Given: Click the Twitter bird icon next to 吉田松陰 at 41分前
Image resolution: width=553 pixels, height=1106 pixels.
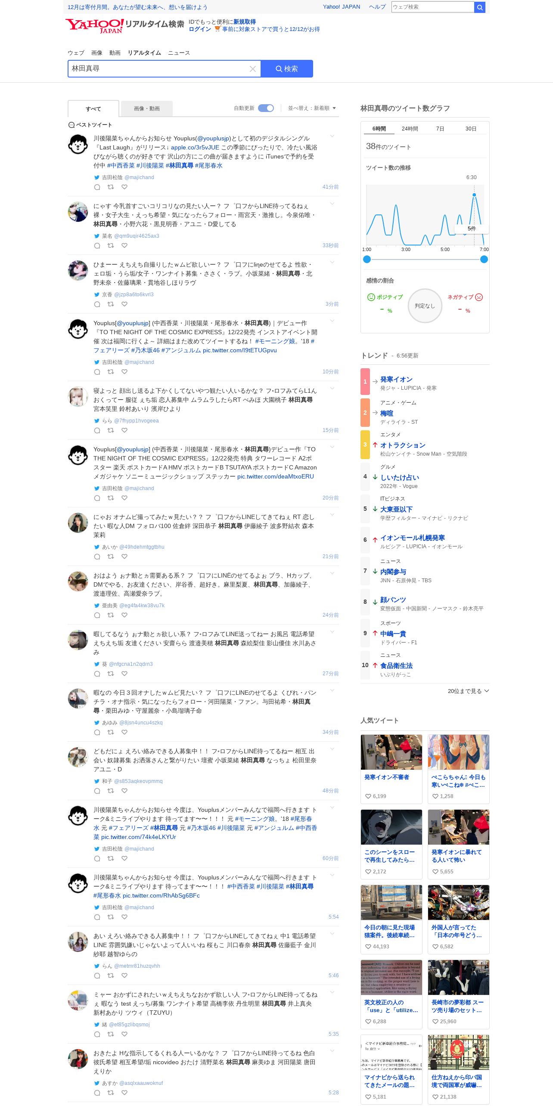Looking at the screenshot, I should coord(97,177).
